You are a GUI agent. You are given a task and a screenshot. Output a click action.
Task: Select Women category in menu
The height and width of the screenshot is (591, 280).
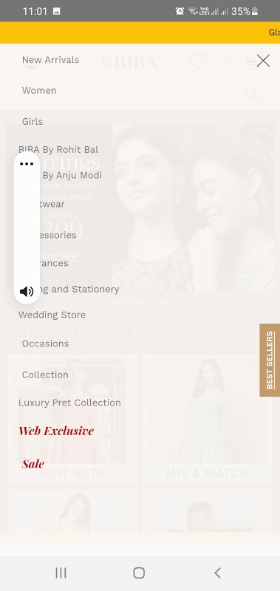point(39,90)
